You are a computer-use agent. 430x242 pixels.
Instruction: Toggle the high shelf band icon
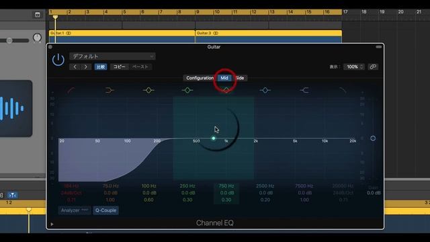click(304, 90)
